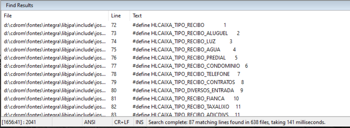Toggle INS insert mode in status bar
This screenshot has height=128, width=350.
coord(140,122)
